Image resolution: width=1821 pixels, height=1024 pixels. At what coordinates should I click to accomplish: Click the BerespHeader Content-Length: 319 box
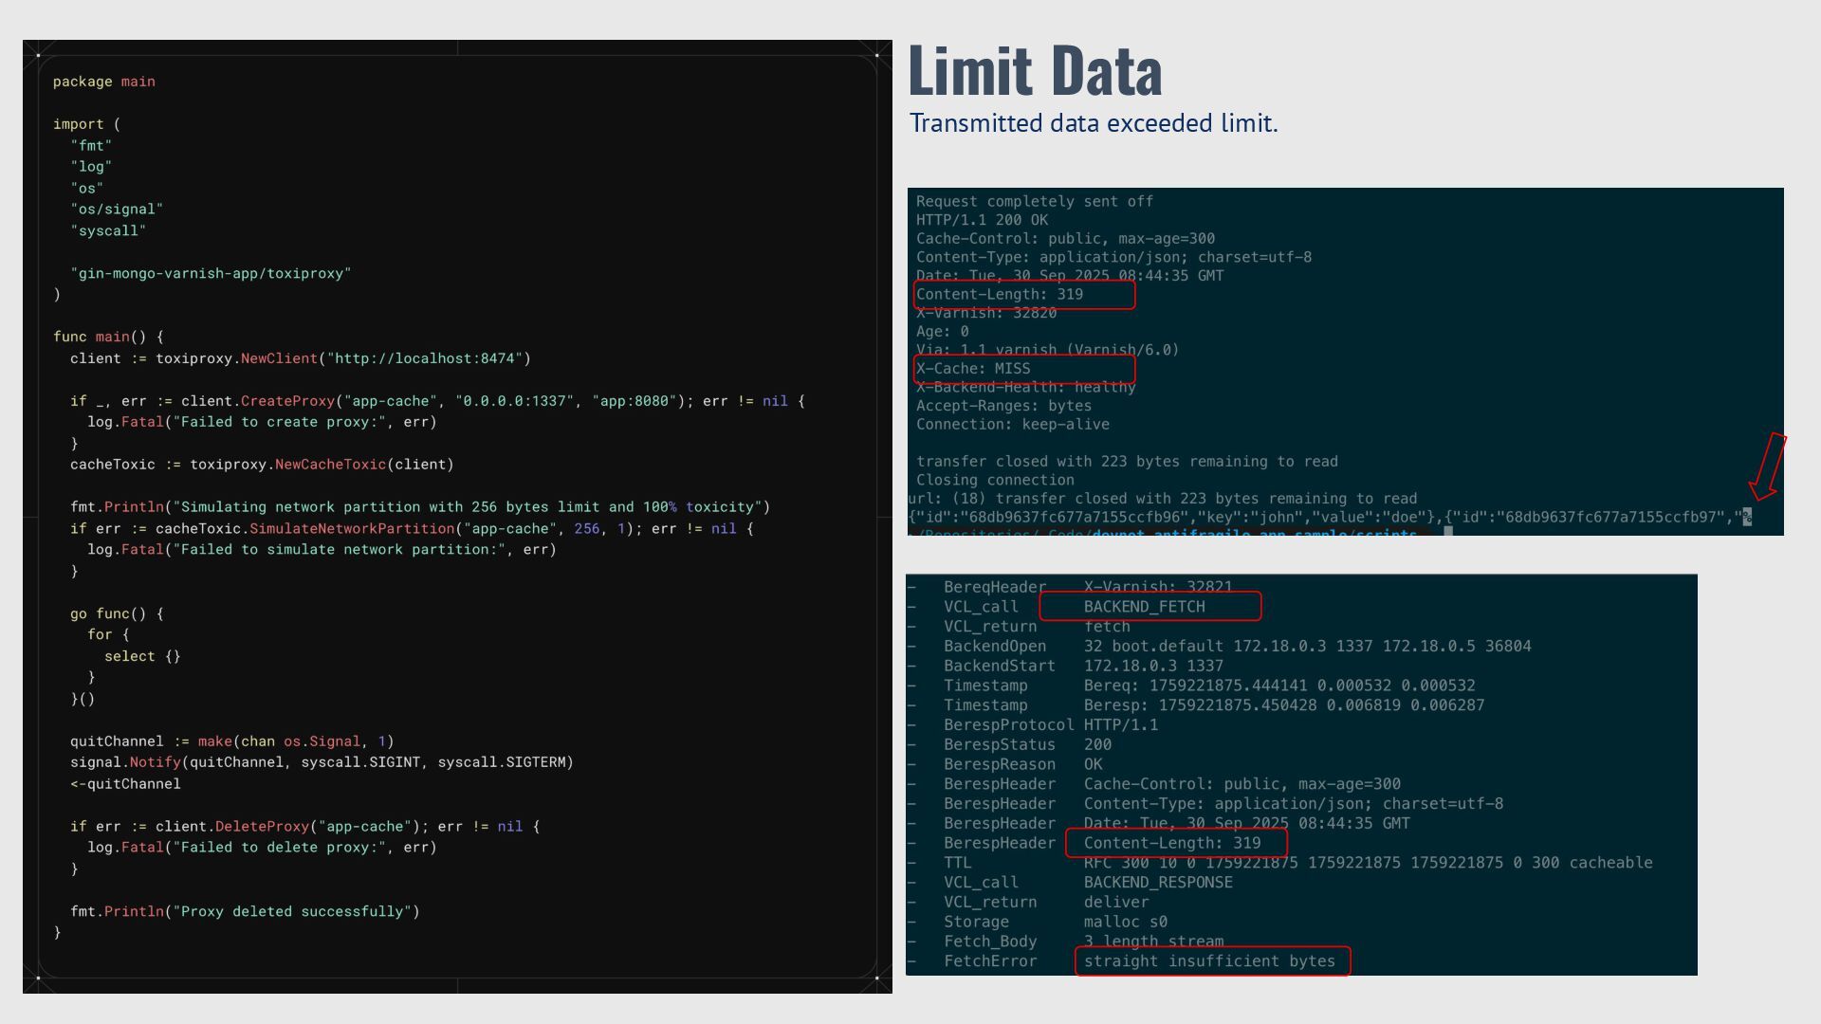[x=1176, y=843]
